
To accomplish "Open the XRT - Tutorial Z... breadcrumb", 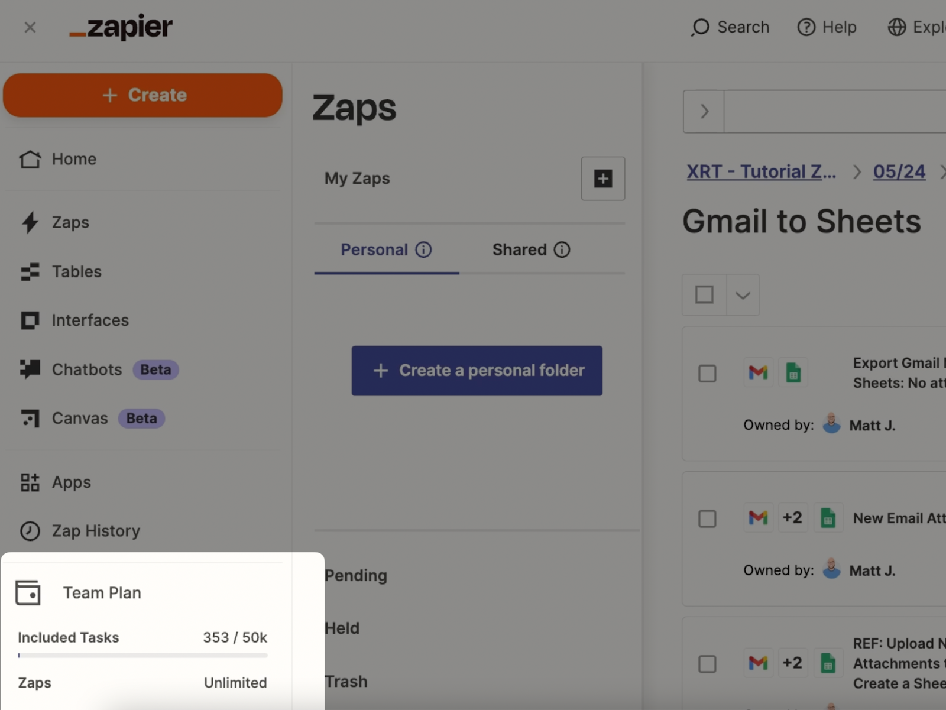I will point(762,171).
